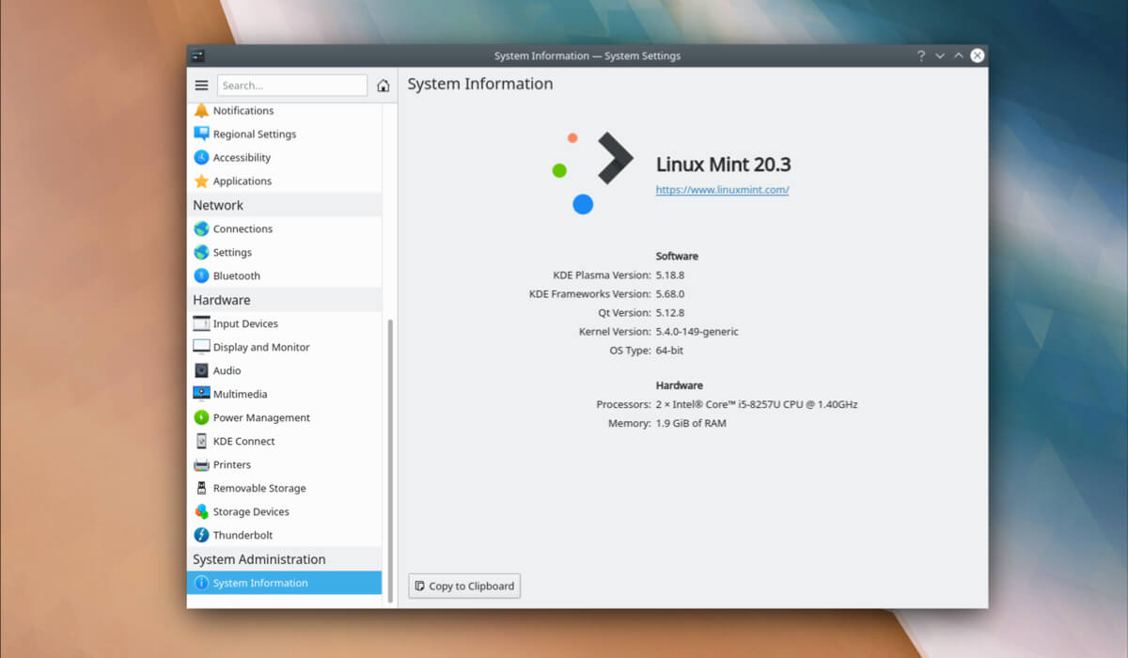The height and width of the screenshot is (658, 1128).
Task: Open the Notifications settings
Action: click(x=285, y=110)
